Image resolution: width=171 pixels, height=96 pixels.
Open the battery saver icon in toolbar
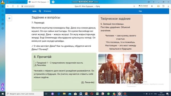click(x=158, y=6)
